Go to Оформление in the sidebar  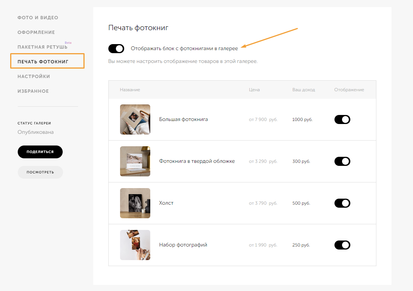click(x=36, y=32)
